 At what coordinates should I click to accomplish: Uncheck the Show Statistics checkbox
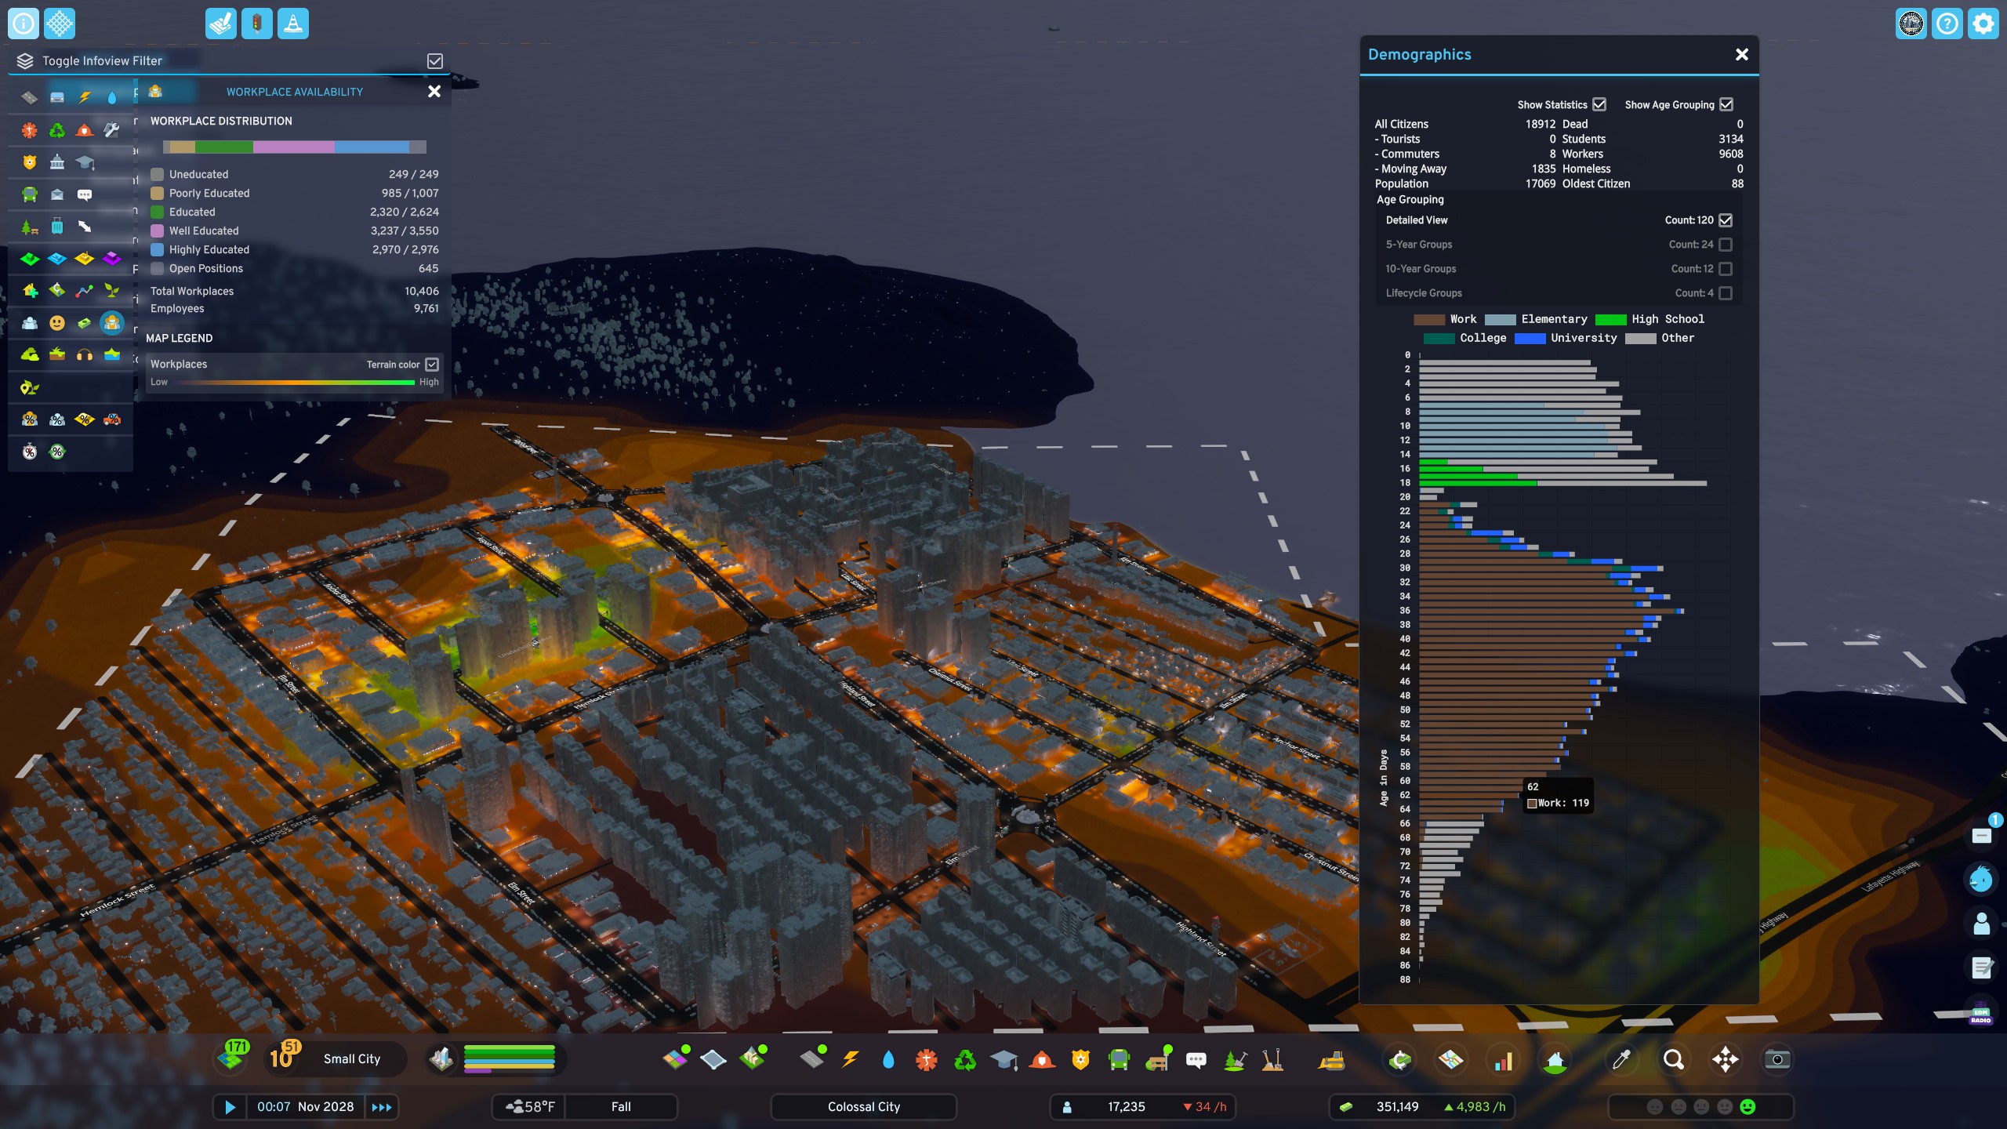[x=1599, y=104]
